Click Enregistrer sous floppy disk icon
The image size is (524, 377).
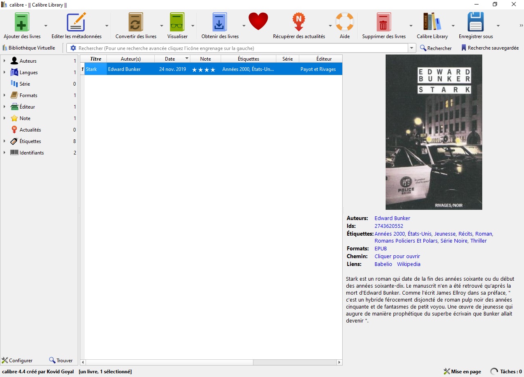click(x=476, y=22)
